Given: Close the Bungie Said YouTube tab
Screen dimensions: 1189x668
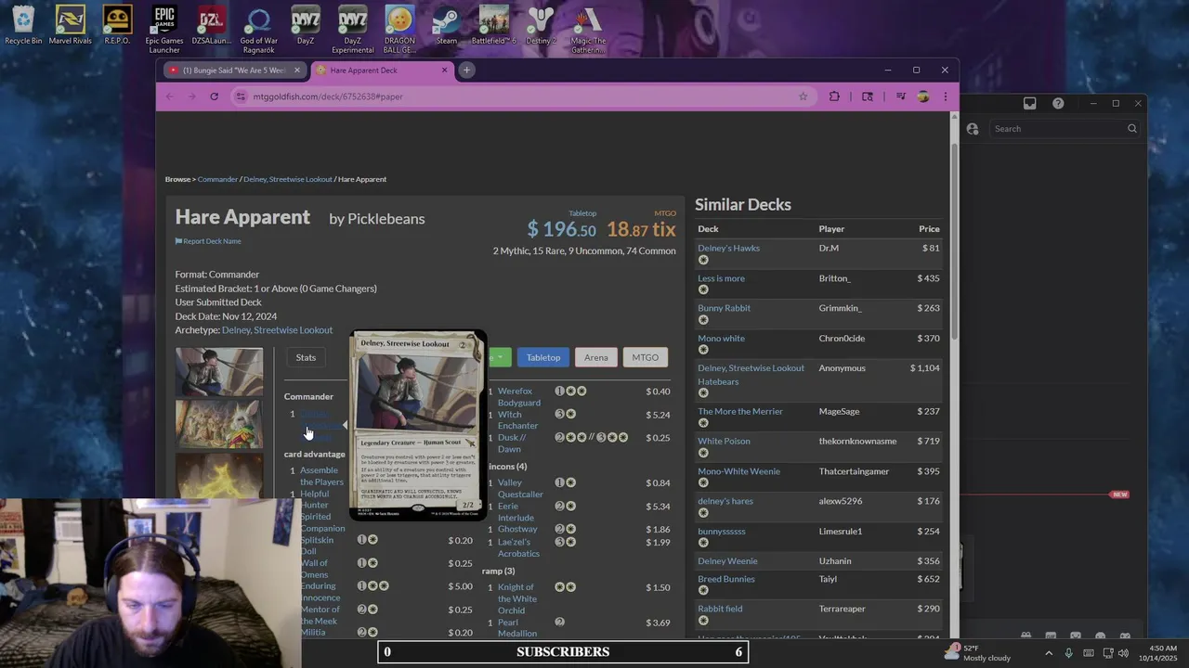Looking at the screenshot, I should [297, 71].
